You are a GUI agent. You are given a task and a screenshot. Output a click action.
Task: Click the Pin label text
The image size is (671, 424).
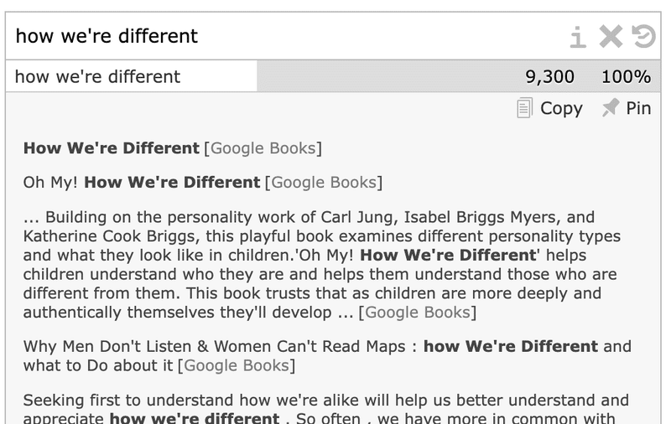point(638,108)
